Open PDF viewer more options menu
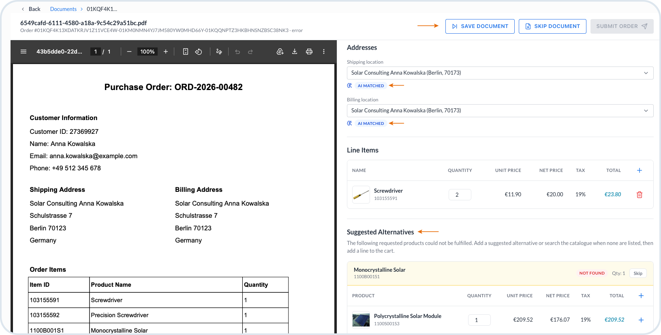The image size is (661, 335). 324,52
